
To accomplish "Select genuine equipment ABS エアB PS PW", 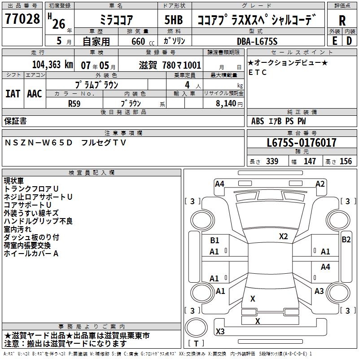I will pyautogui.click(x=278, y=121).
